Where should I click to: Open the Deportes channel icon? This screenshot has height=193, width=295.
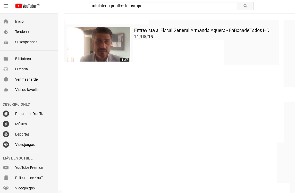(x=6, y=134)
